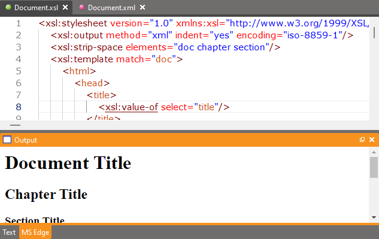Click line number 2 in gutter
The image size is (379, 239).
tap(19, 35)
